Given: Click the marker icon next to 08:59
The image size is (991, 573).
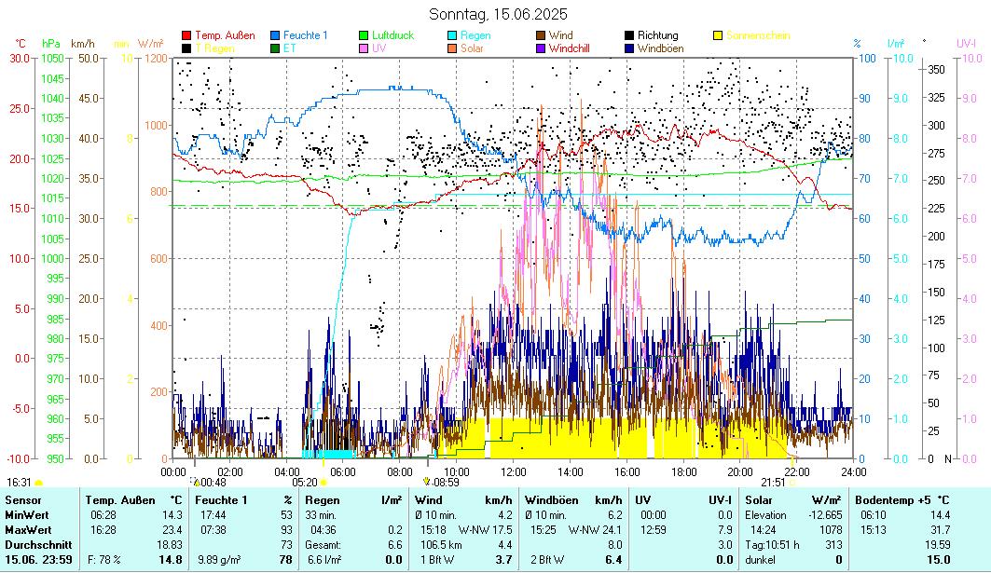Looking at the screenshot, I should coord(427,482).
